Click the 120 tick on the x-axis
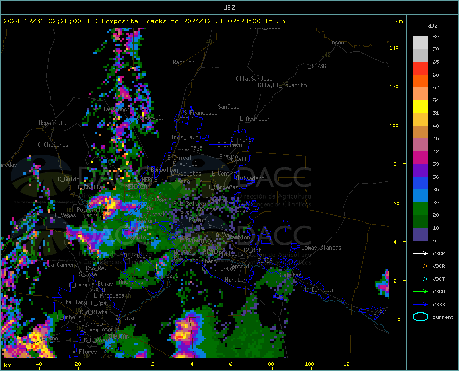 pos(348,364)
